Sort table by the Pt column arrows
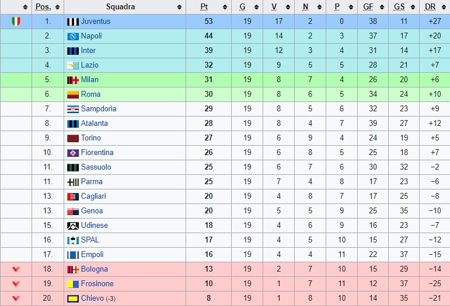450x306 pixels. (225, 7)
